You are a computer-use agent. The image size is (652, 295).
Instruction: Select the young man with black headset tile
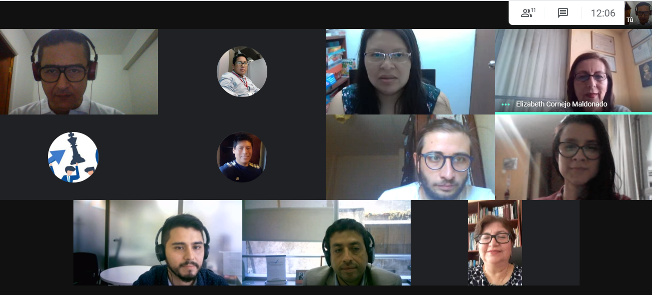pos(158,243)
